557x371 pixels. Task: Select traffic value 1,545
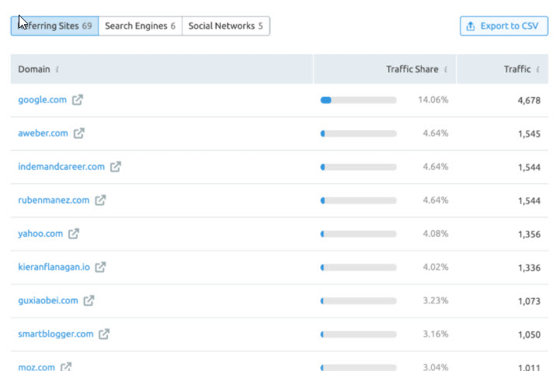click(529, 133)
